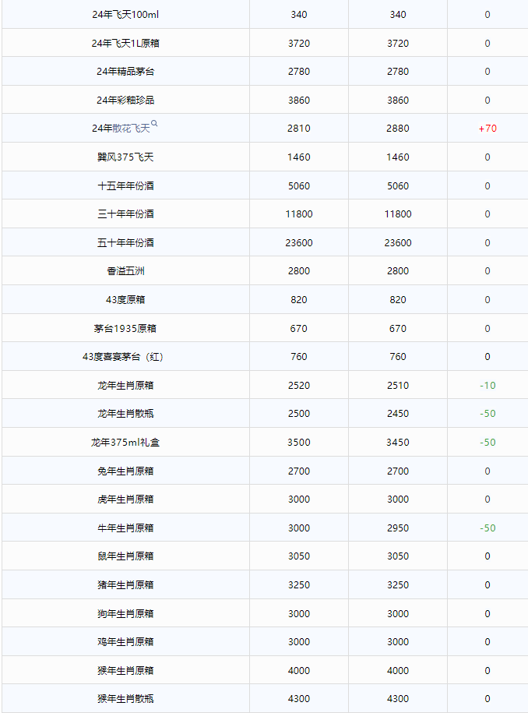
Task: Select the 狗年生肖原箱 row label
Action: (x=125, y=614)
